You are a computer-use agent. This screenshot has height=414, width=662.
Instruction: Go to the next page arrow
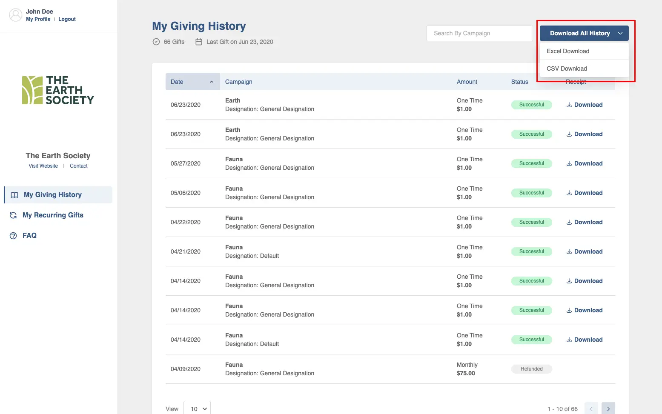point(608,408)
